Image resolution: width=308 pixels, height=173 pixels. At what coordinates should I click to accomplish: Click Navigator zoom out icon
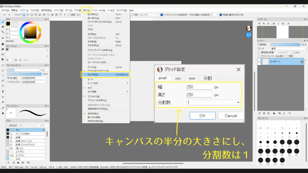coord(264,23)
